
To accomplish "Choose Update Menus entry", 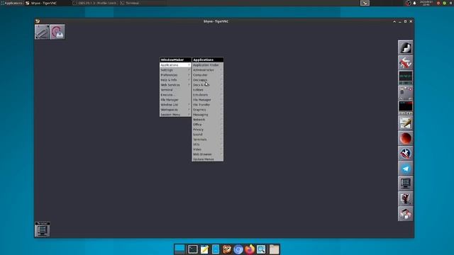I will coord(207,159).
